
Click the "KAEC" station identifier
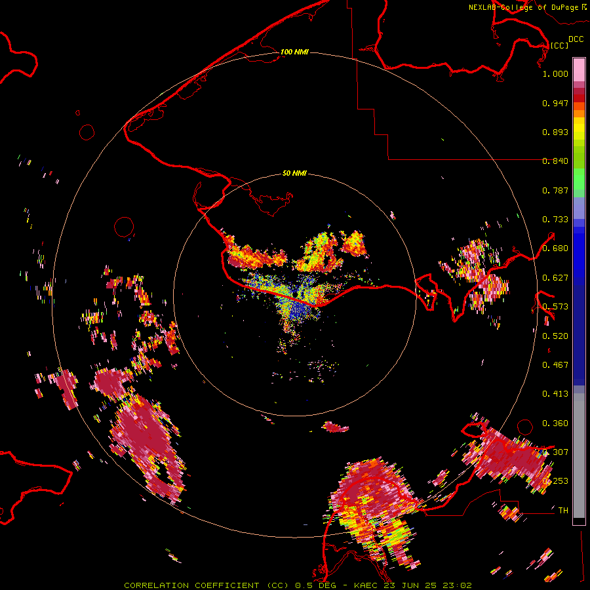pos(367,585)
